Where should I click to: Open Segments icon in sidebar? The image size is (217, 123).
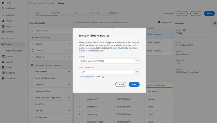[x=3, y=26]
